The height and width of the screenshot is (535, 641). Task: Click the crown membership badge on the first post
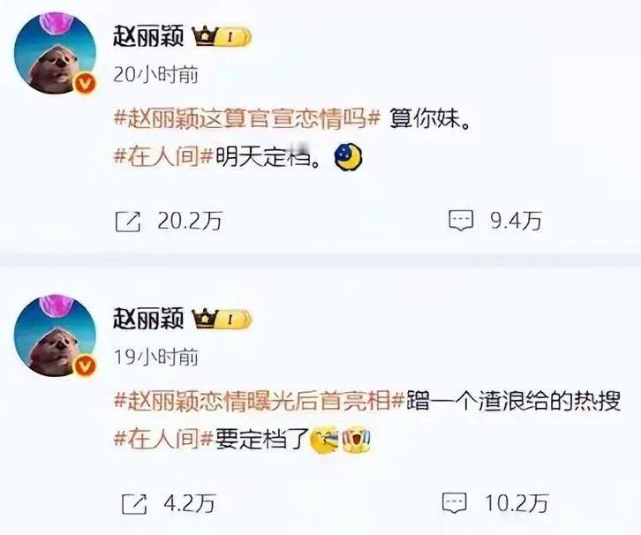(x=223, y=37)
